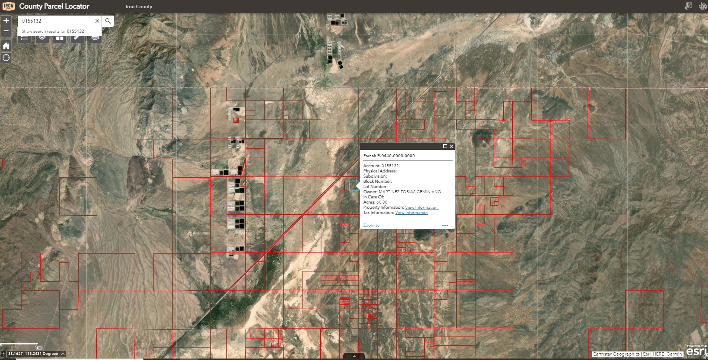Open the Basemap Gallery widget
708x360 pixels.
tap(59, 38)
